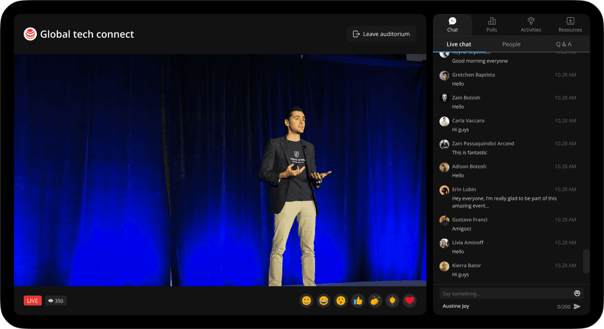Screen dimensions: 604x329
Task: Click Livia Aminoff's avatar
Action: click(x=444, y=243)
